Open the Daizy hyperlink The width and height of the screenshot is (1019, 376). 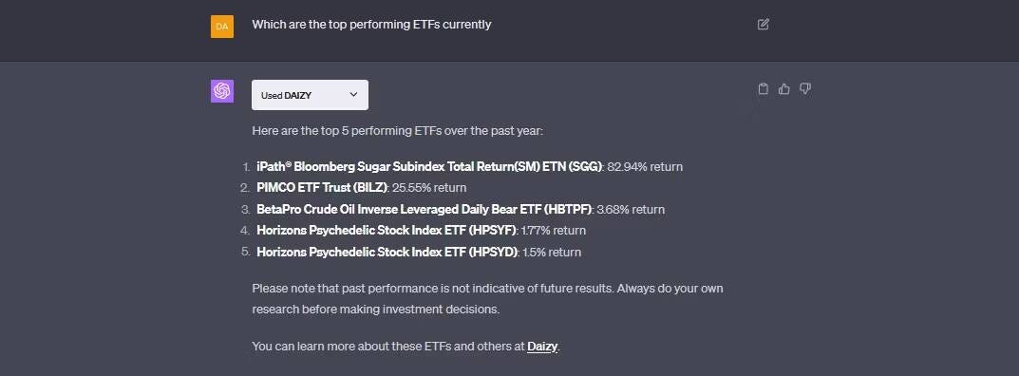pyautogui.click(x=542, y=347)
